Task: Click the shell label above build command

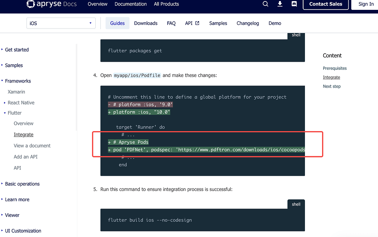Action: tap(296, 204)
